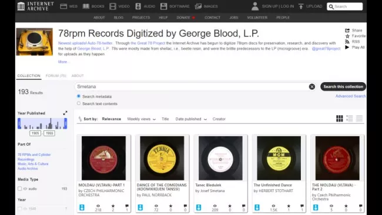Click left handle of year range slider
This screenshot has width=382, height=215.
(19, 123)
